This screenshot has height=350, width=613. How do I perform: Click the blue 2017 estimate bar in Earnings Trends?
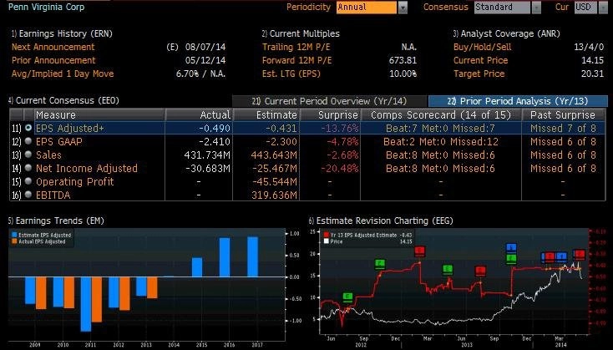pos(252,257)
